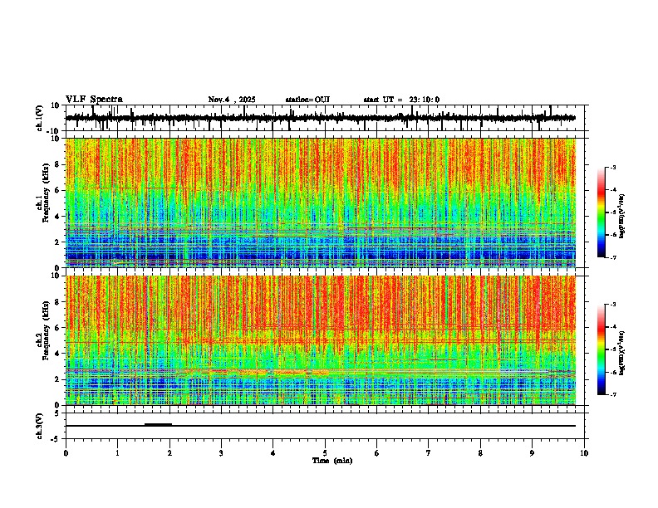Select the ch.1 "Frequency (kHz)" axis label

click(46, 191)
